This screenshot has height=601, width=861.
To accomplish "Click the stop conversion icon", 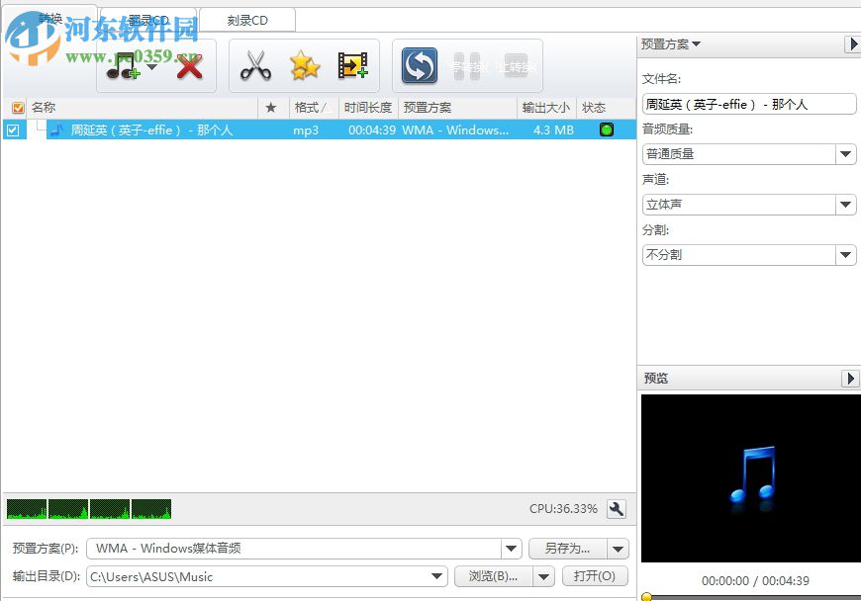I will pyautogui.click(x=516, y=66).
